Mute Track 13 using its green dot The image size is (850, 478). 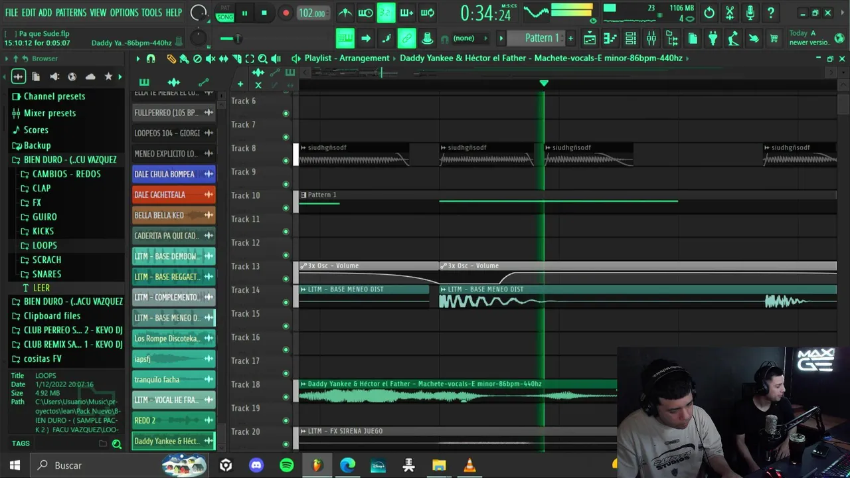click(x=286, y=279)
